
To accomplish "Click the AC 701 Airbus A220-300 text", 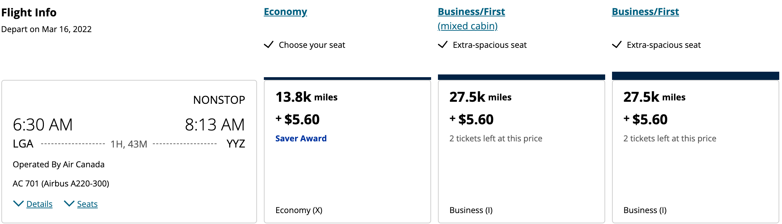I will tap(61, 184).
